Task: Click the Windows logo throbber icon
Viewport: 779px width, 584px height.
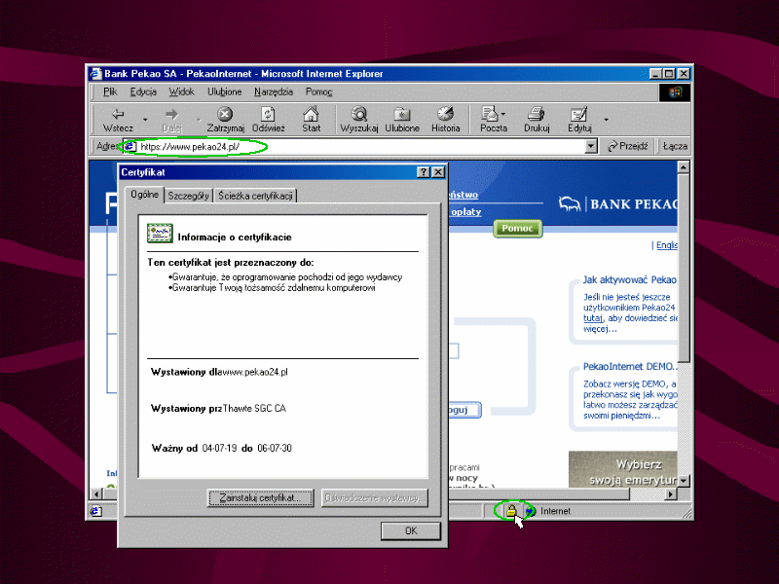Action: (x=674, y=91)
